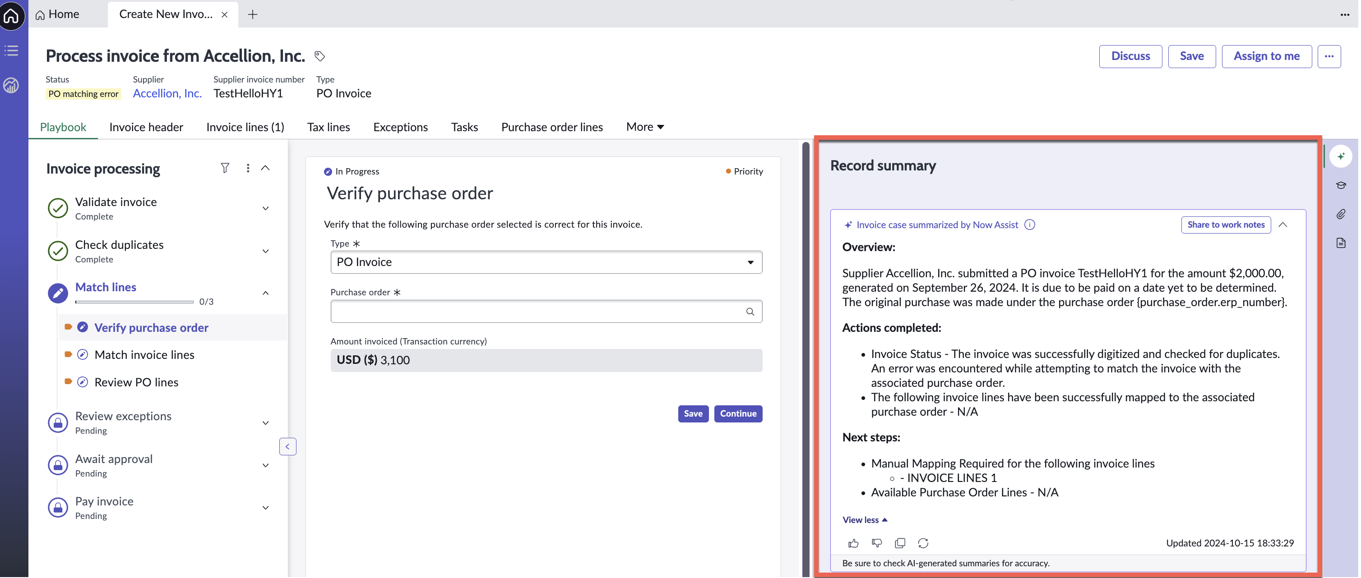This screenshot has height=578, width=1361.
Task: Open the Accellion, Inc. supplier link
Action: tap(167, 93)
